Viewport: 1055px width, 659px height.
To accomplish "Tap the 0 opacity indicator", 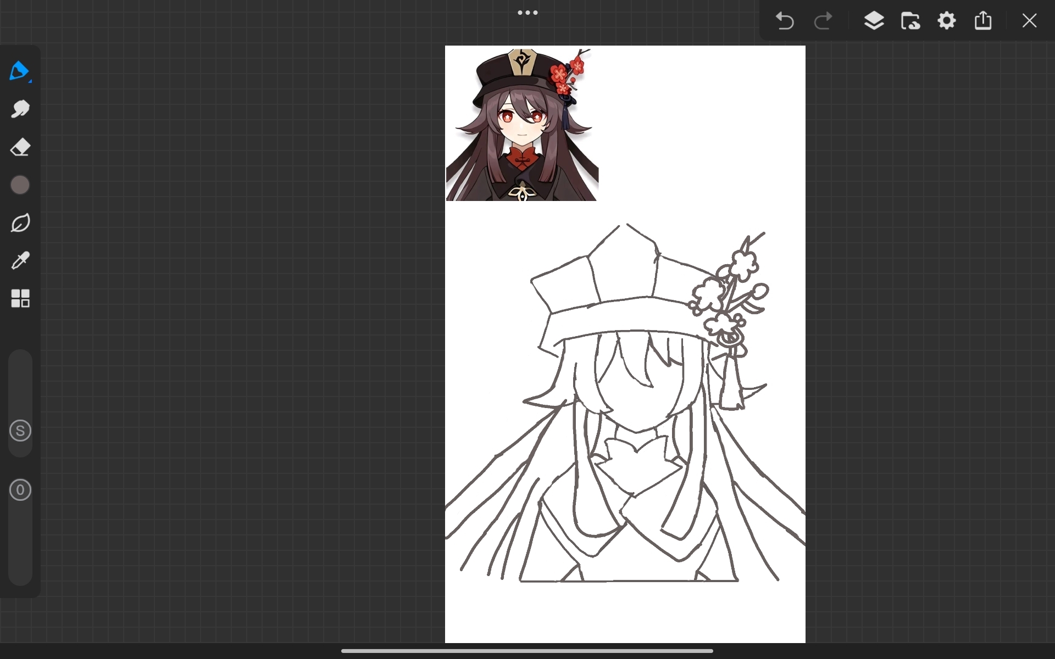I will click(x=20, y=490).
